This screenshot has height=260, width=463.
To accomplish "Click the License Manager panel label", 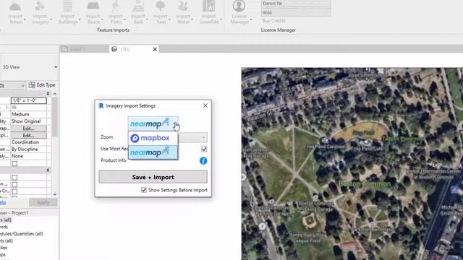I will pos(278,30).
